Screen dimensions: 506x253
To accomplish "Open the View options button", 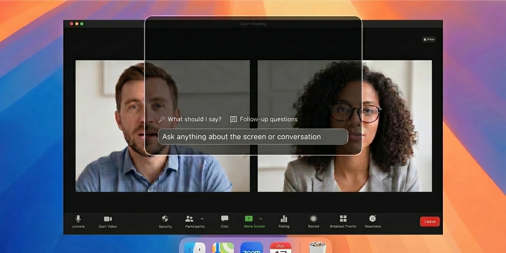I will tap(429, 40).
